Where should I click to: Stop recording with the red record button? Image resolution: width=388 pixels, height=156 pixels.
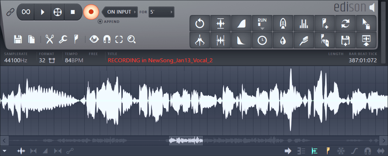91,12
